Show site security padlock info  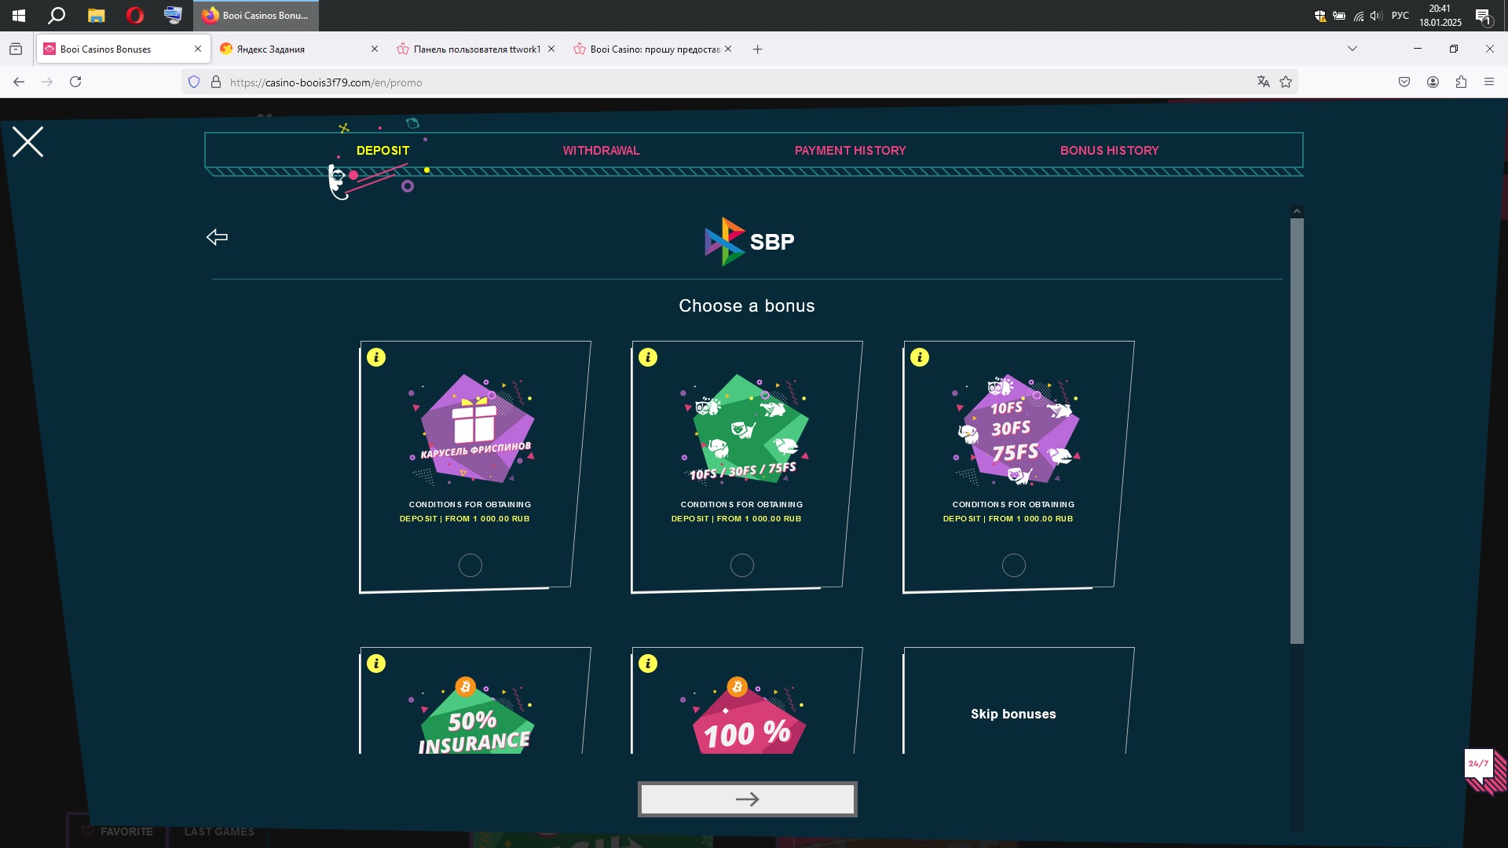[216, 82]
